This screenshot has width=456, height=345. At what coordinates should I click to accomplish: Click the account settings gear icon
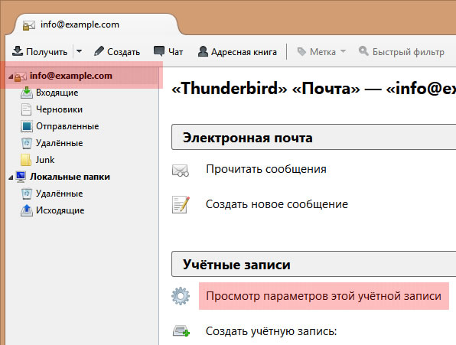click(181, 296)
